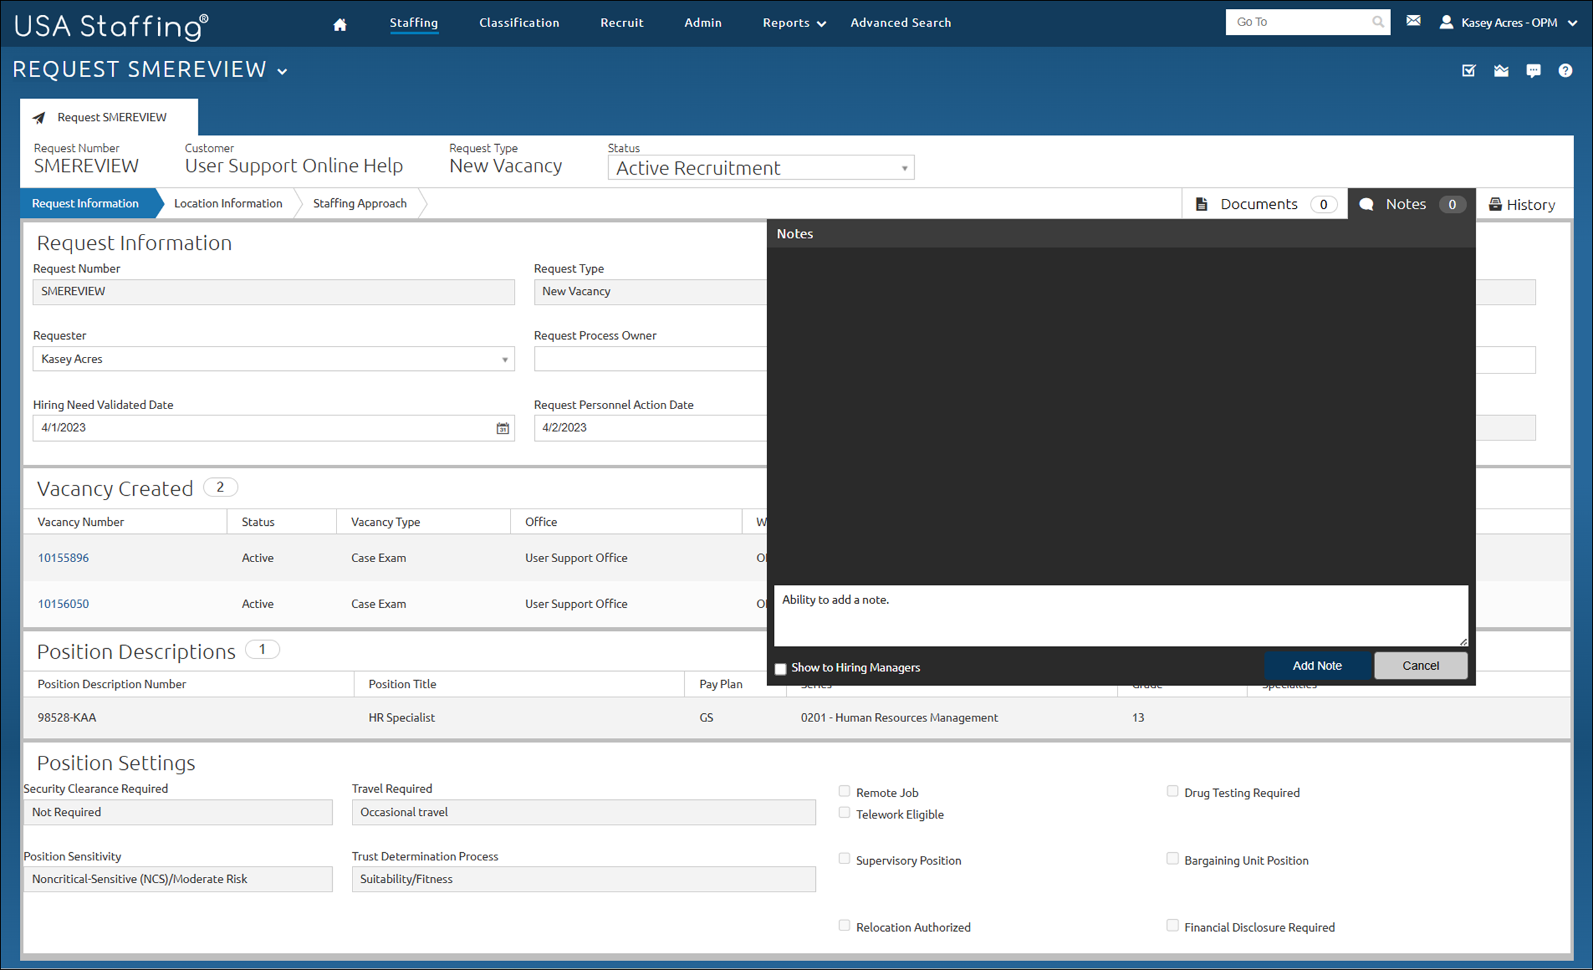The width and height of the screenshot is (1593, 970).
Task: Click the Notes count badge
Action: [1452, 204]
